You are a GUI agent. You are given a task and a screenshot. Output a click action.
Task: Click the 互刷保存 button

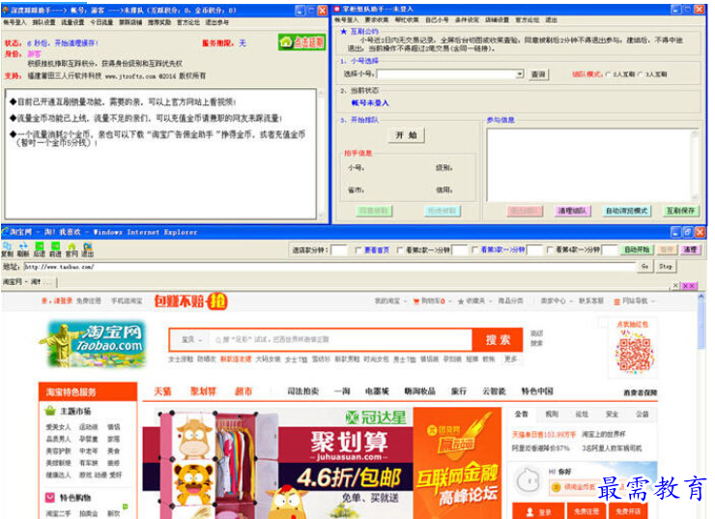coord(680,211)
